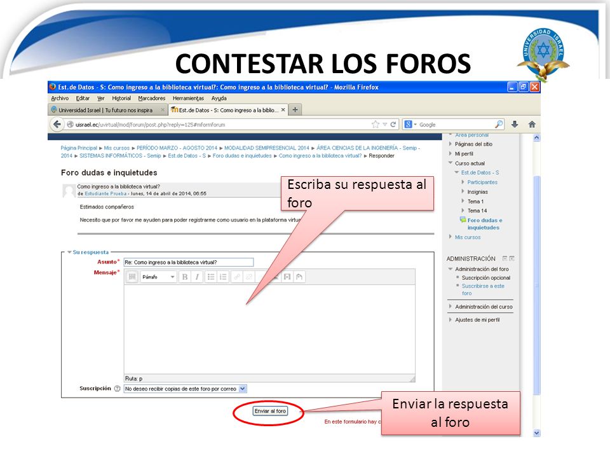Open the Ayuda menu
This screenshot has height=458, width=610.
[219, 98]
